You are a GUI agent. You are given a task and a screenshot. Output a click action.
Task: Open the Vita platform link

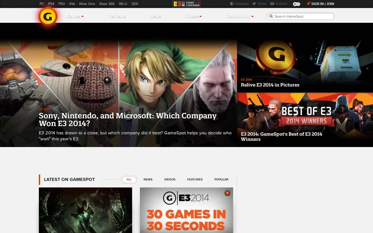[x=72, y=4]
